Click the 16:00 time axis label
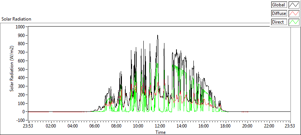 tap(204, 126)
